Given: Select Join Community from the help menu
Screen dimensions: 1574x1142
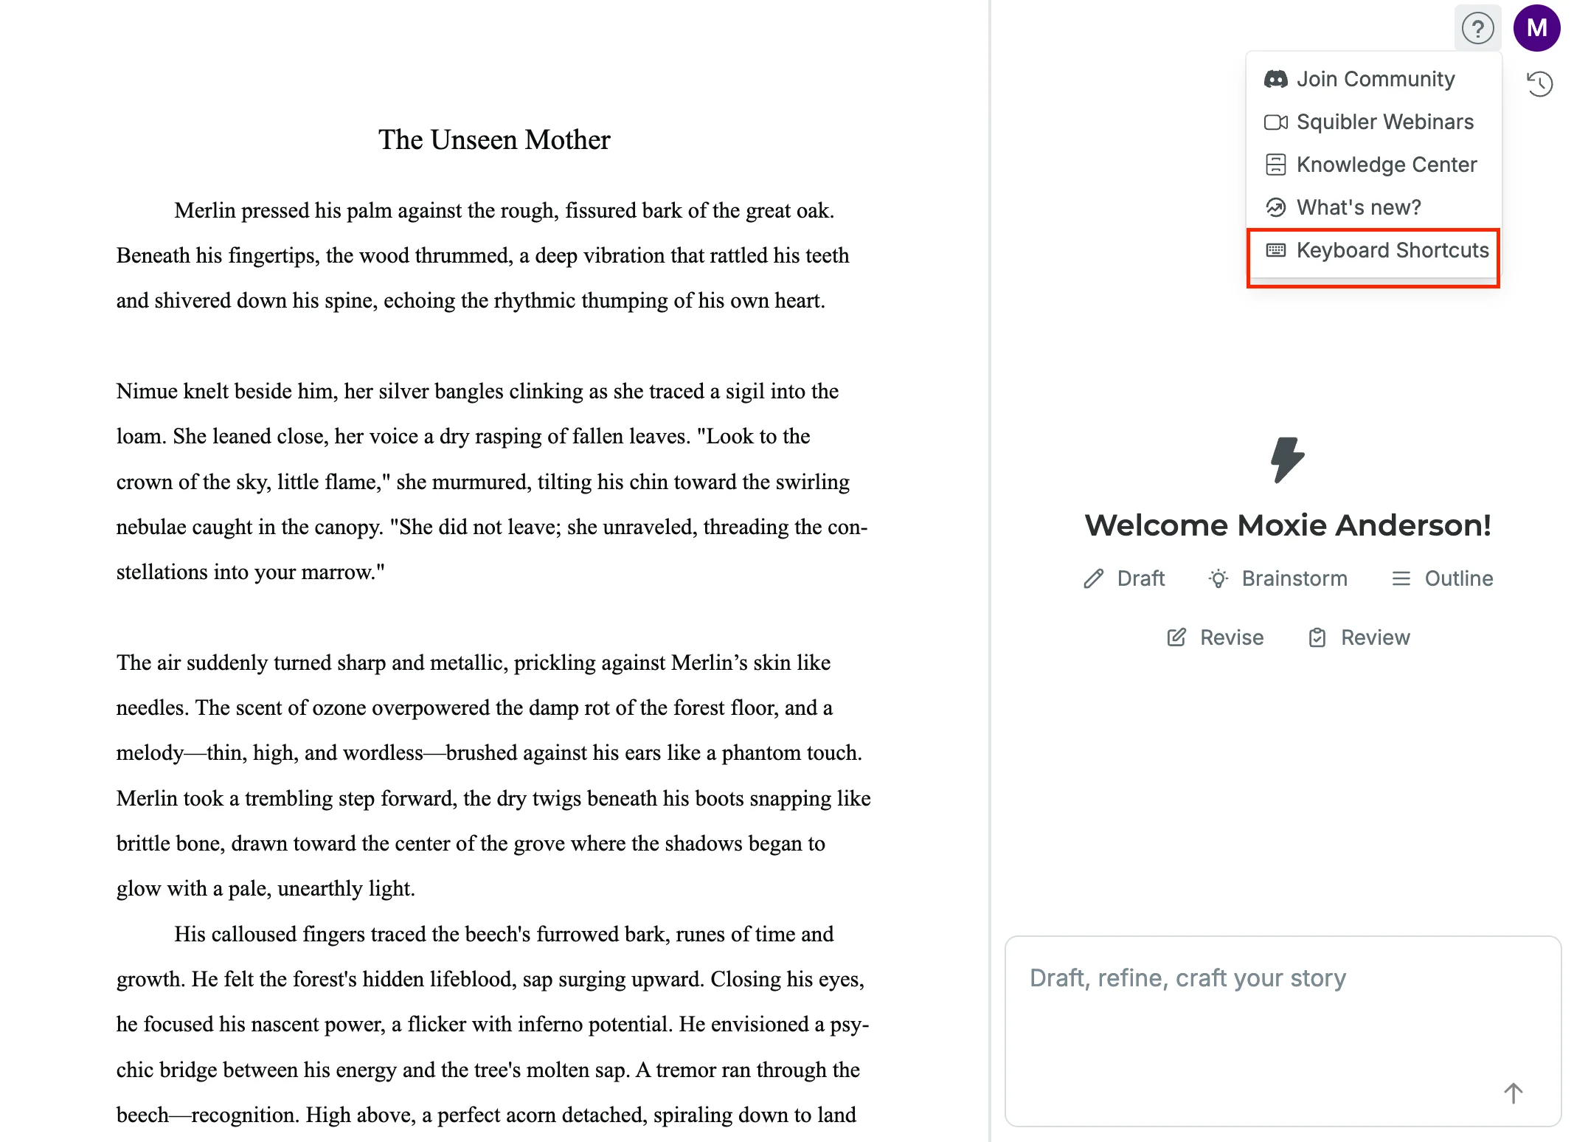Looking at the screenshot, I should point(1373,79).
